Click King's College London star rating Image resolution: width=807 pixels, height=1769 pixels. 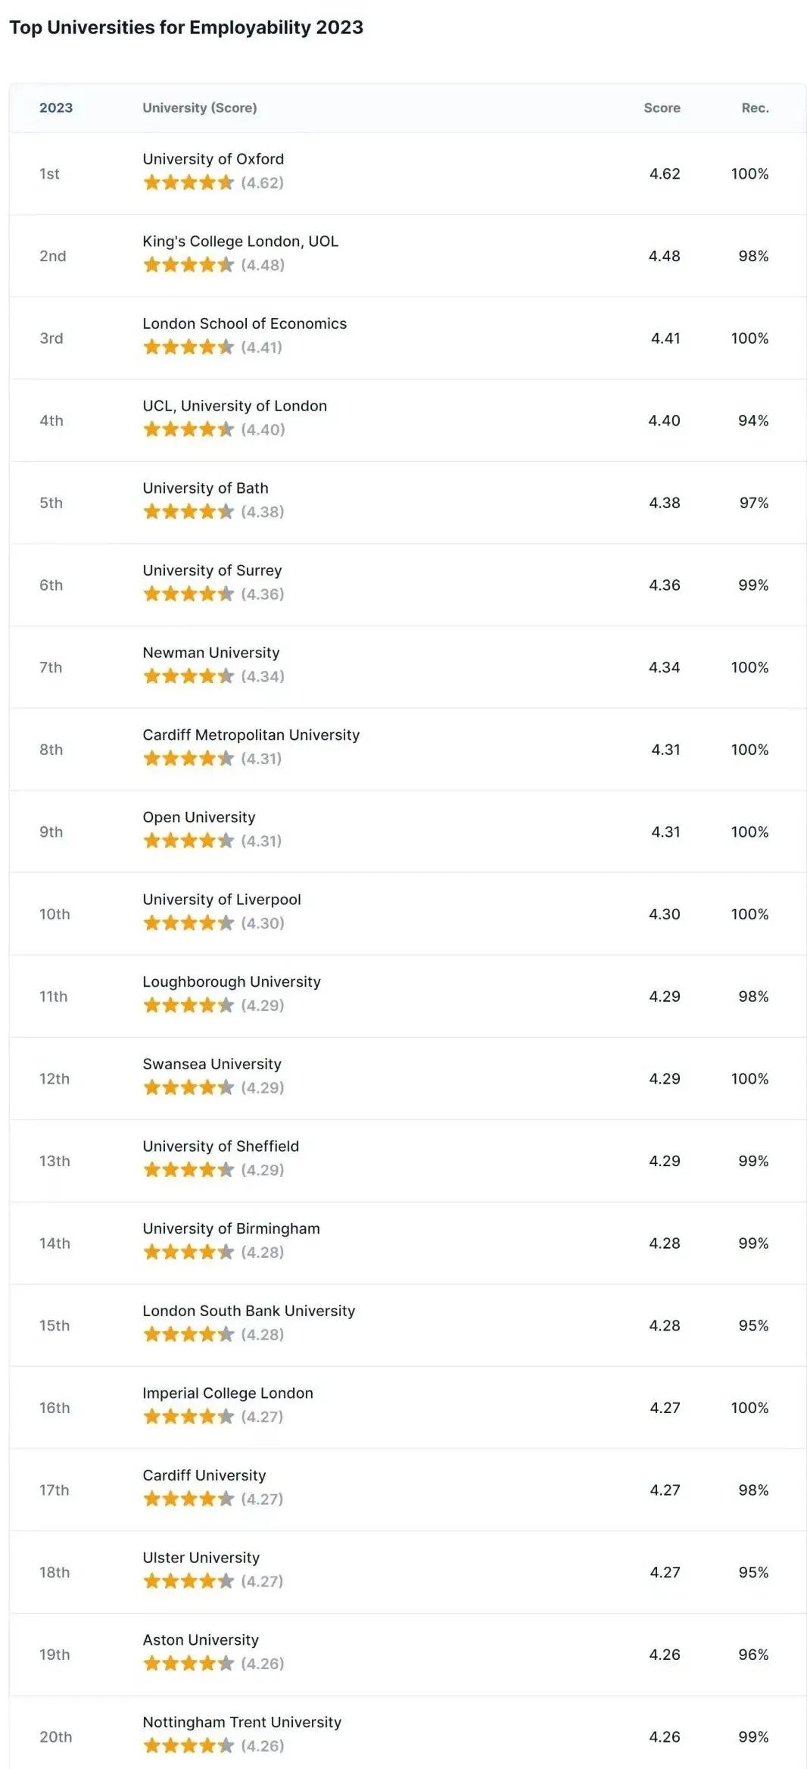tap(189, 265)
